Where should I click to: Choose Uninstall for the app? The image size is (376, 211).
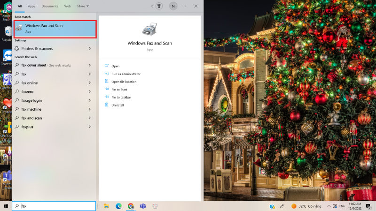(x=117, y=105)
